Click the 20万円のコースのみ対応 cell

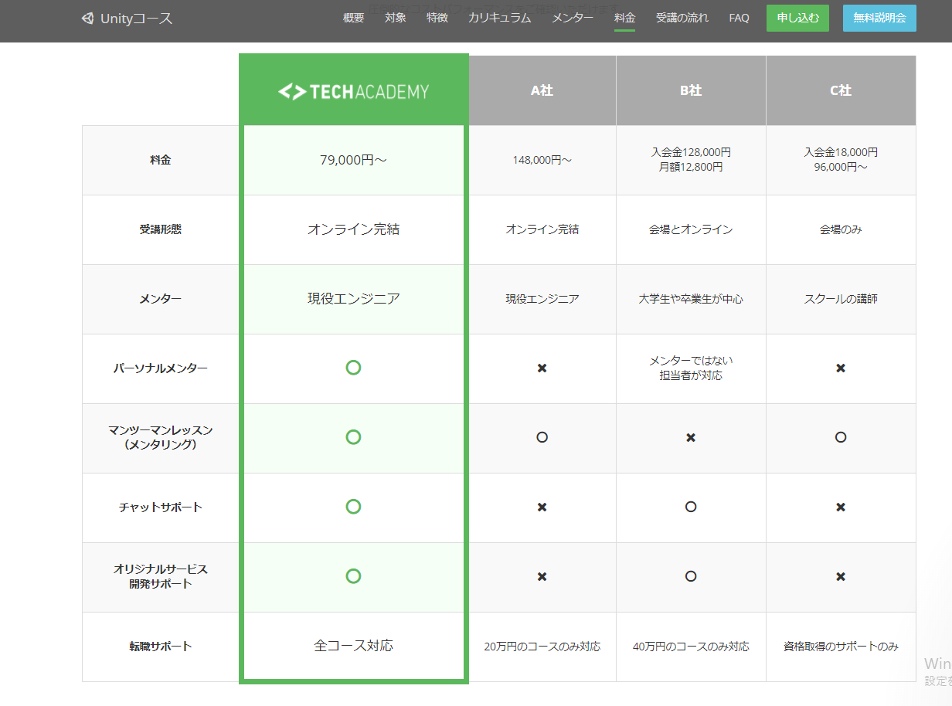click(x=542, y=647)
